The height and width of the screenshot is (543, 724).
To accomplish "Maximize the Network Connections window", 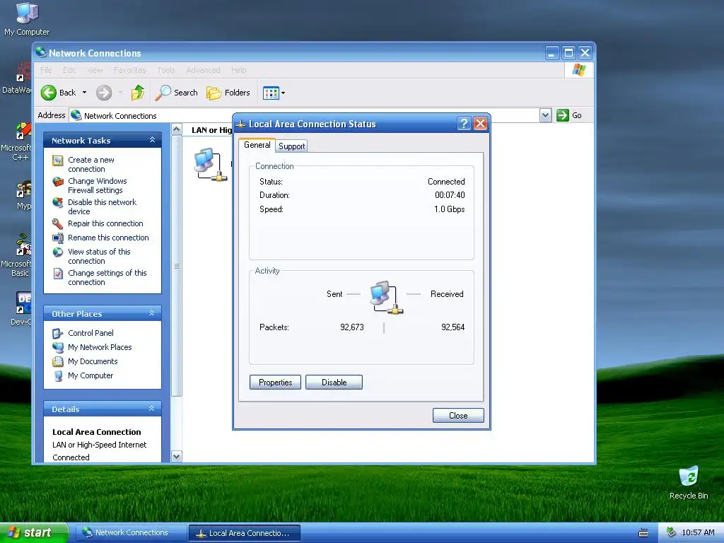I will 569,52.
